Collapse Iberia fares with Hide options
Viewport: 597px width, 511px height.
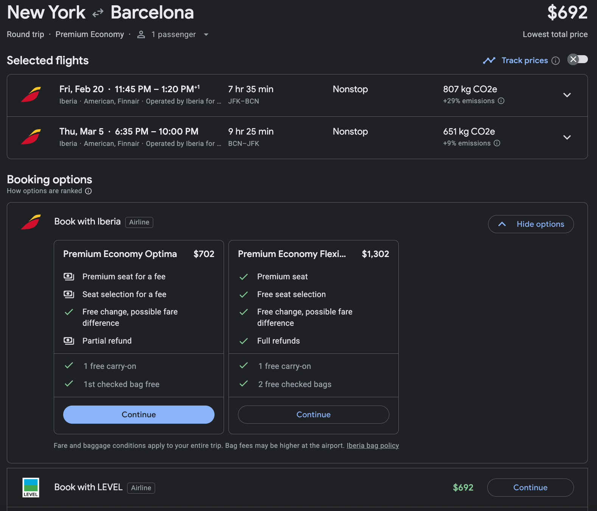(530, 224)
